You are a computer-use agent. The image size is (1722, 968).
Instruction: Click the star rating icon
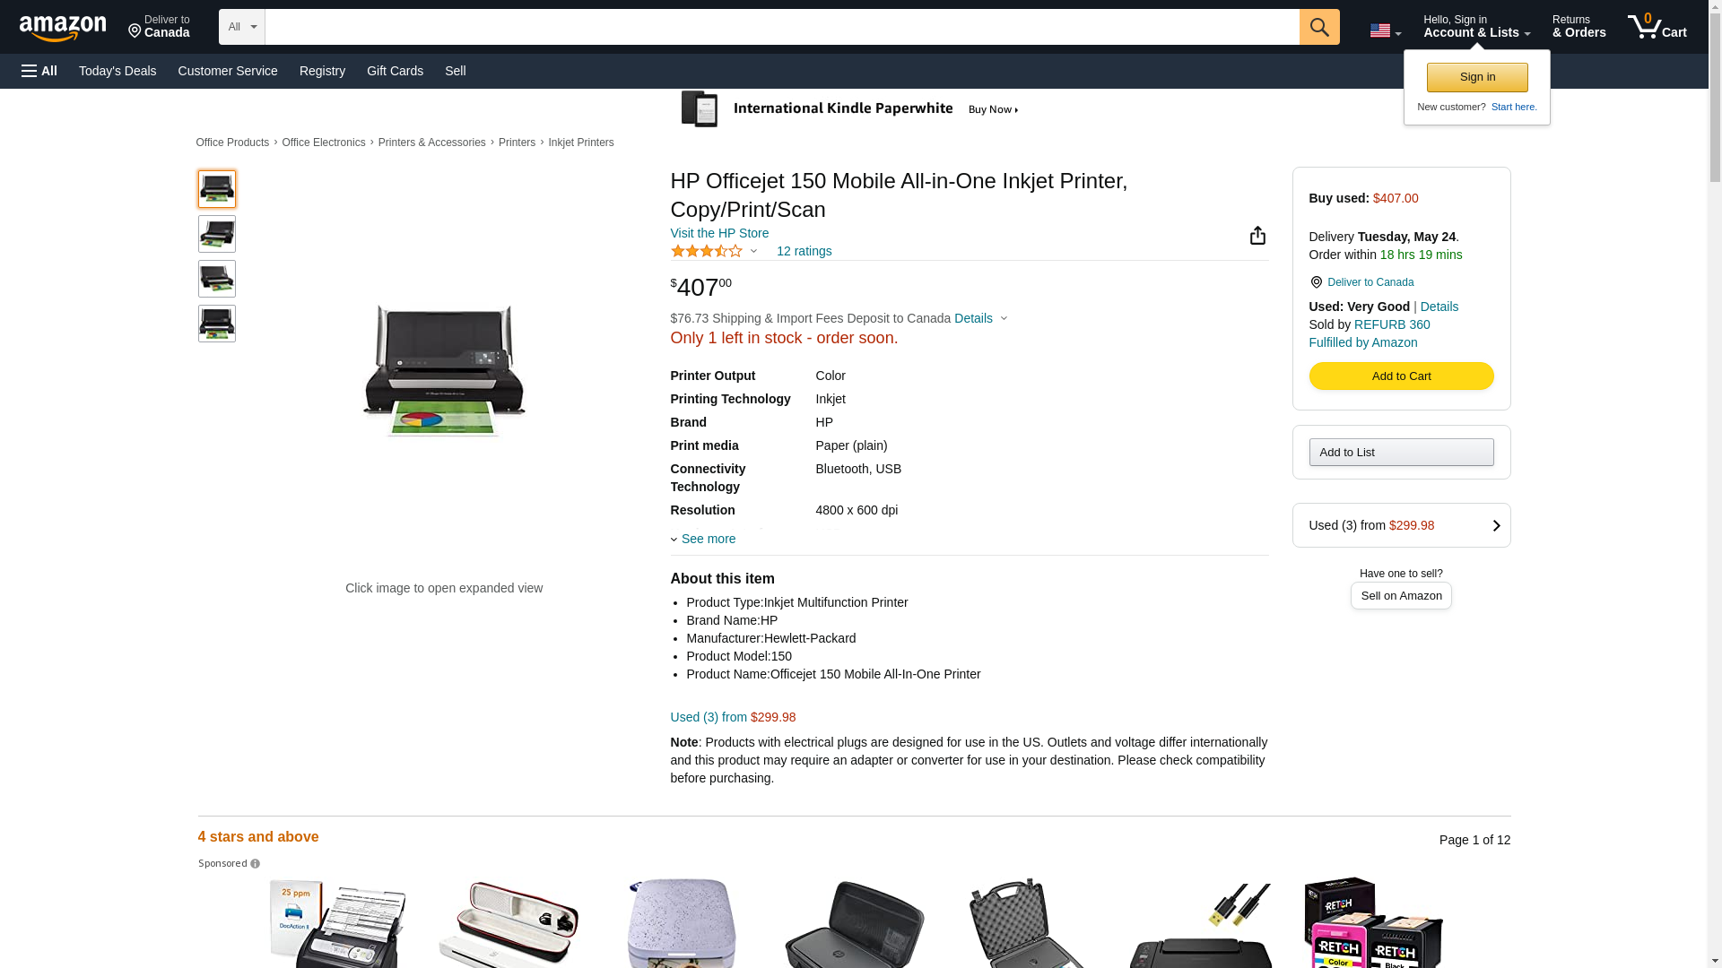coord(707,252)
